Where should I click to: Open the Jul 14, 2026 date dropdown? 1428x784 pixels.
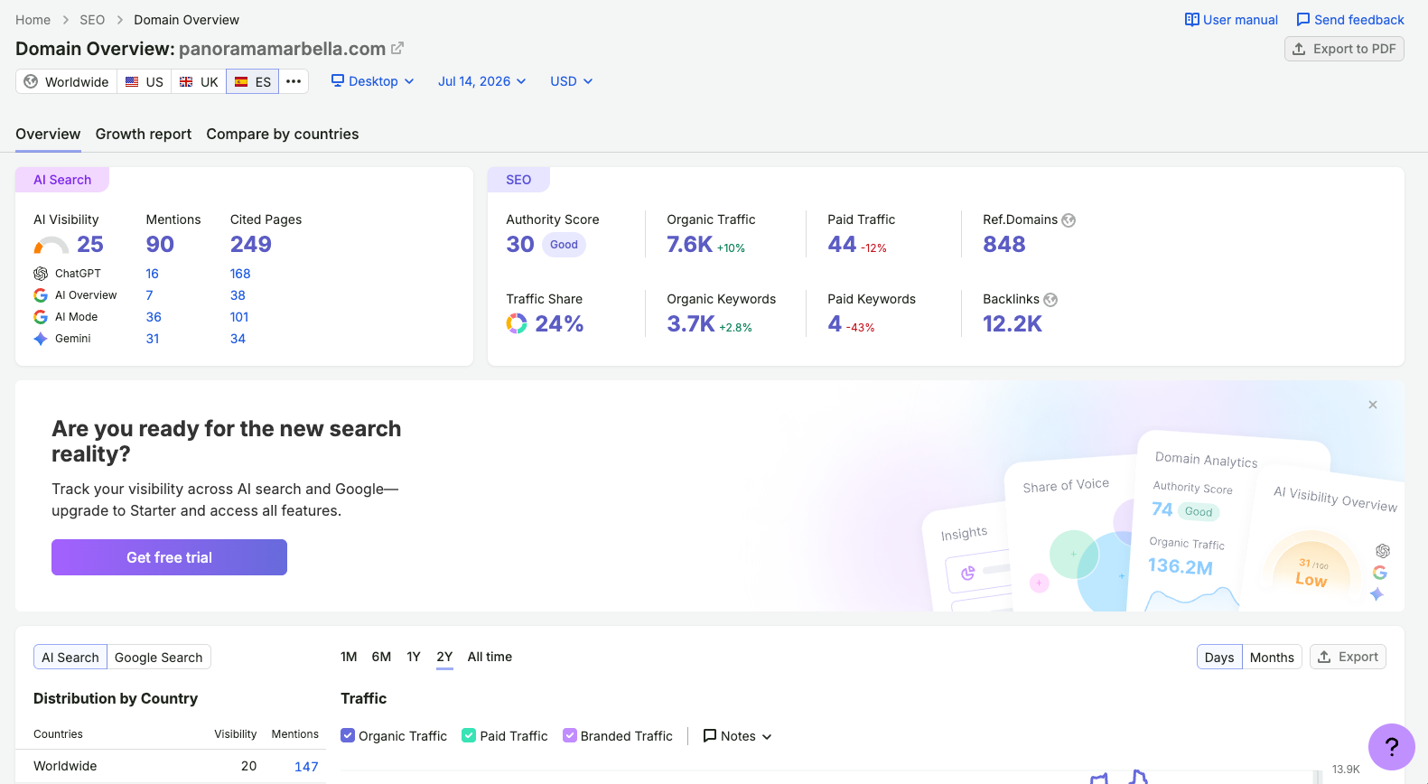[481, 81]
